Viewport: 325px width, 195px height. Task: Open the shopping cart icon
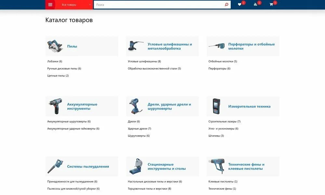click(x=271, y=4)
